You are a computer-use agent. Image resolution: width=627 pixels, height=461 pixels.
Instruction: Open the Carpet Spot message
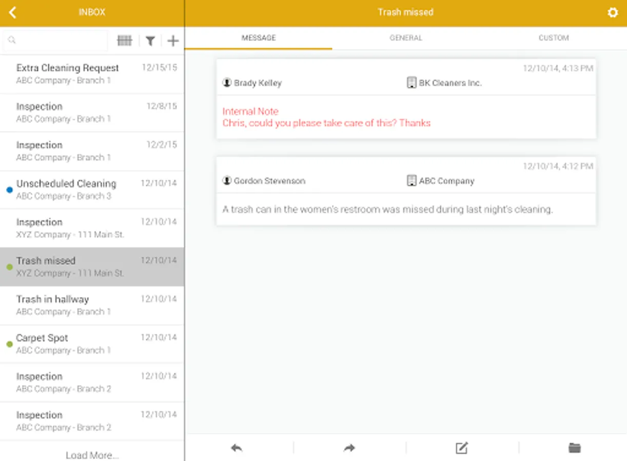[92, 344]
